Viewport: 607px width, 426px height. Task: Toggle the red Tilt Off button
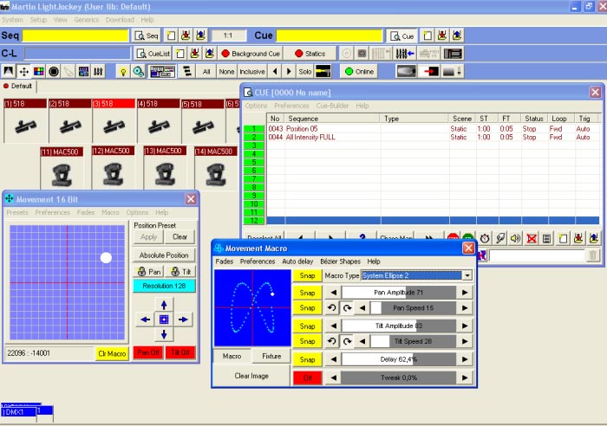coord(180,352)
